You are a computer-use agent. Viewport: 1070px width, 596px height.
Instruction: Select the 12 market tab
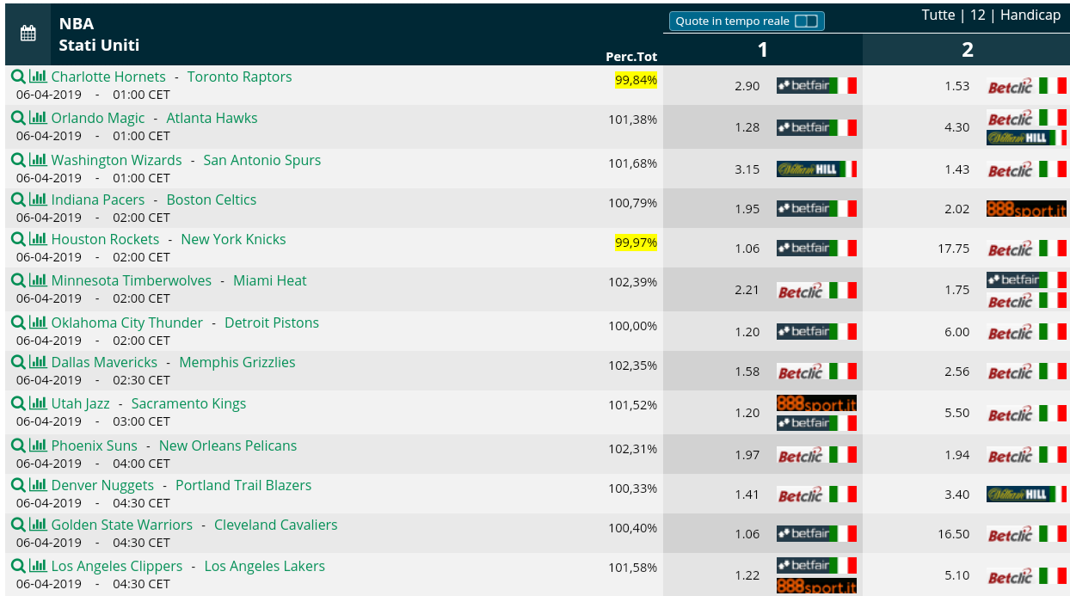pos(978,15)
